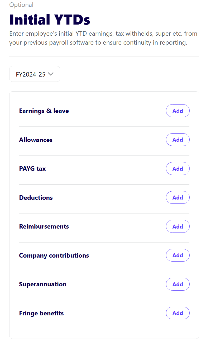Click the Optional text above heading
Image resolution: width=201 pixels, height=346 pixels.
point(21,5)
